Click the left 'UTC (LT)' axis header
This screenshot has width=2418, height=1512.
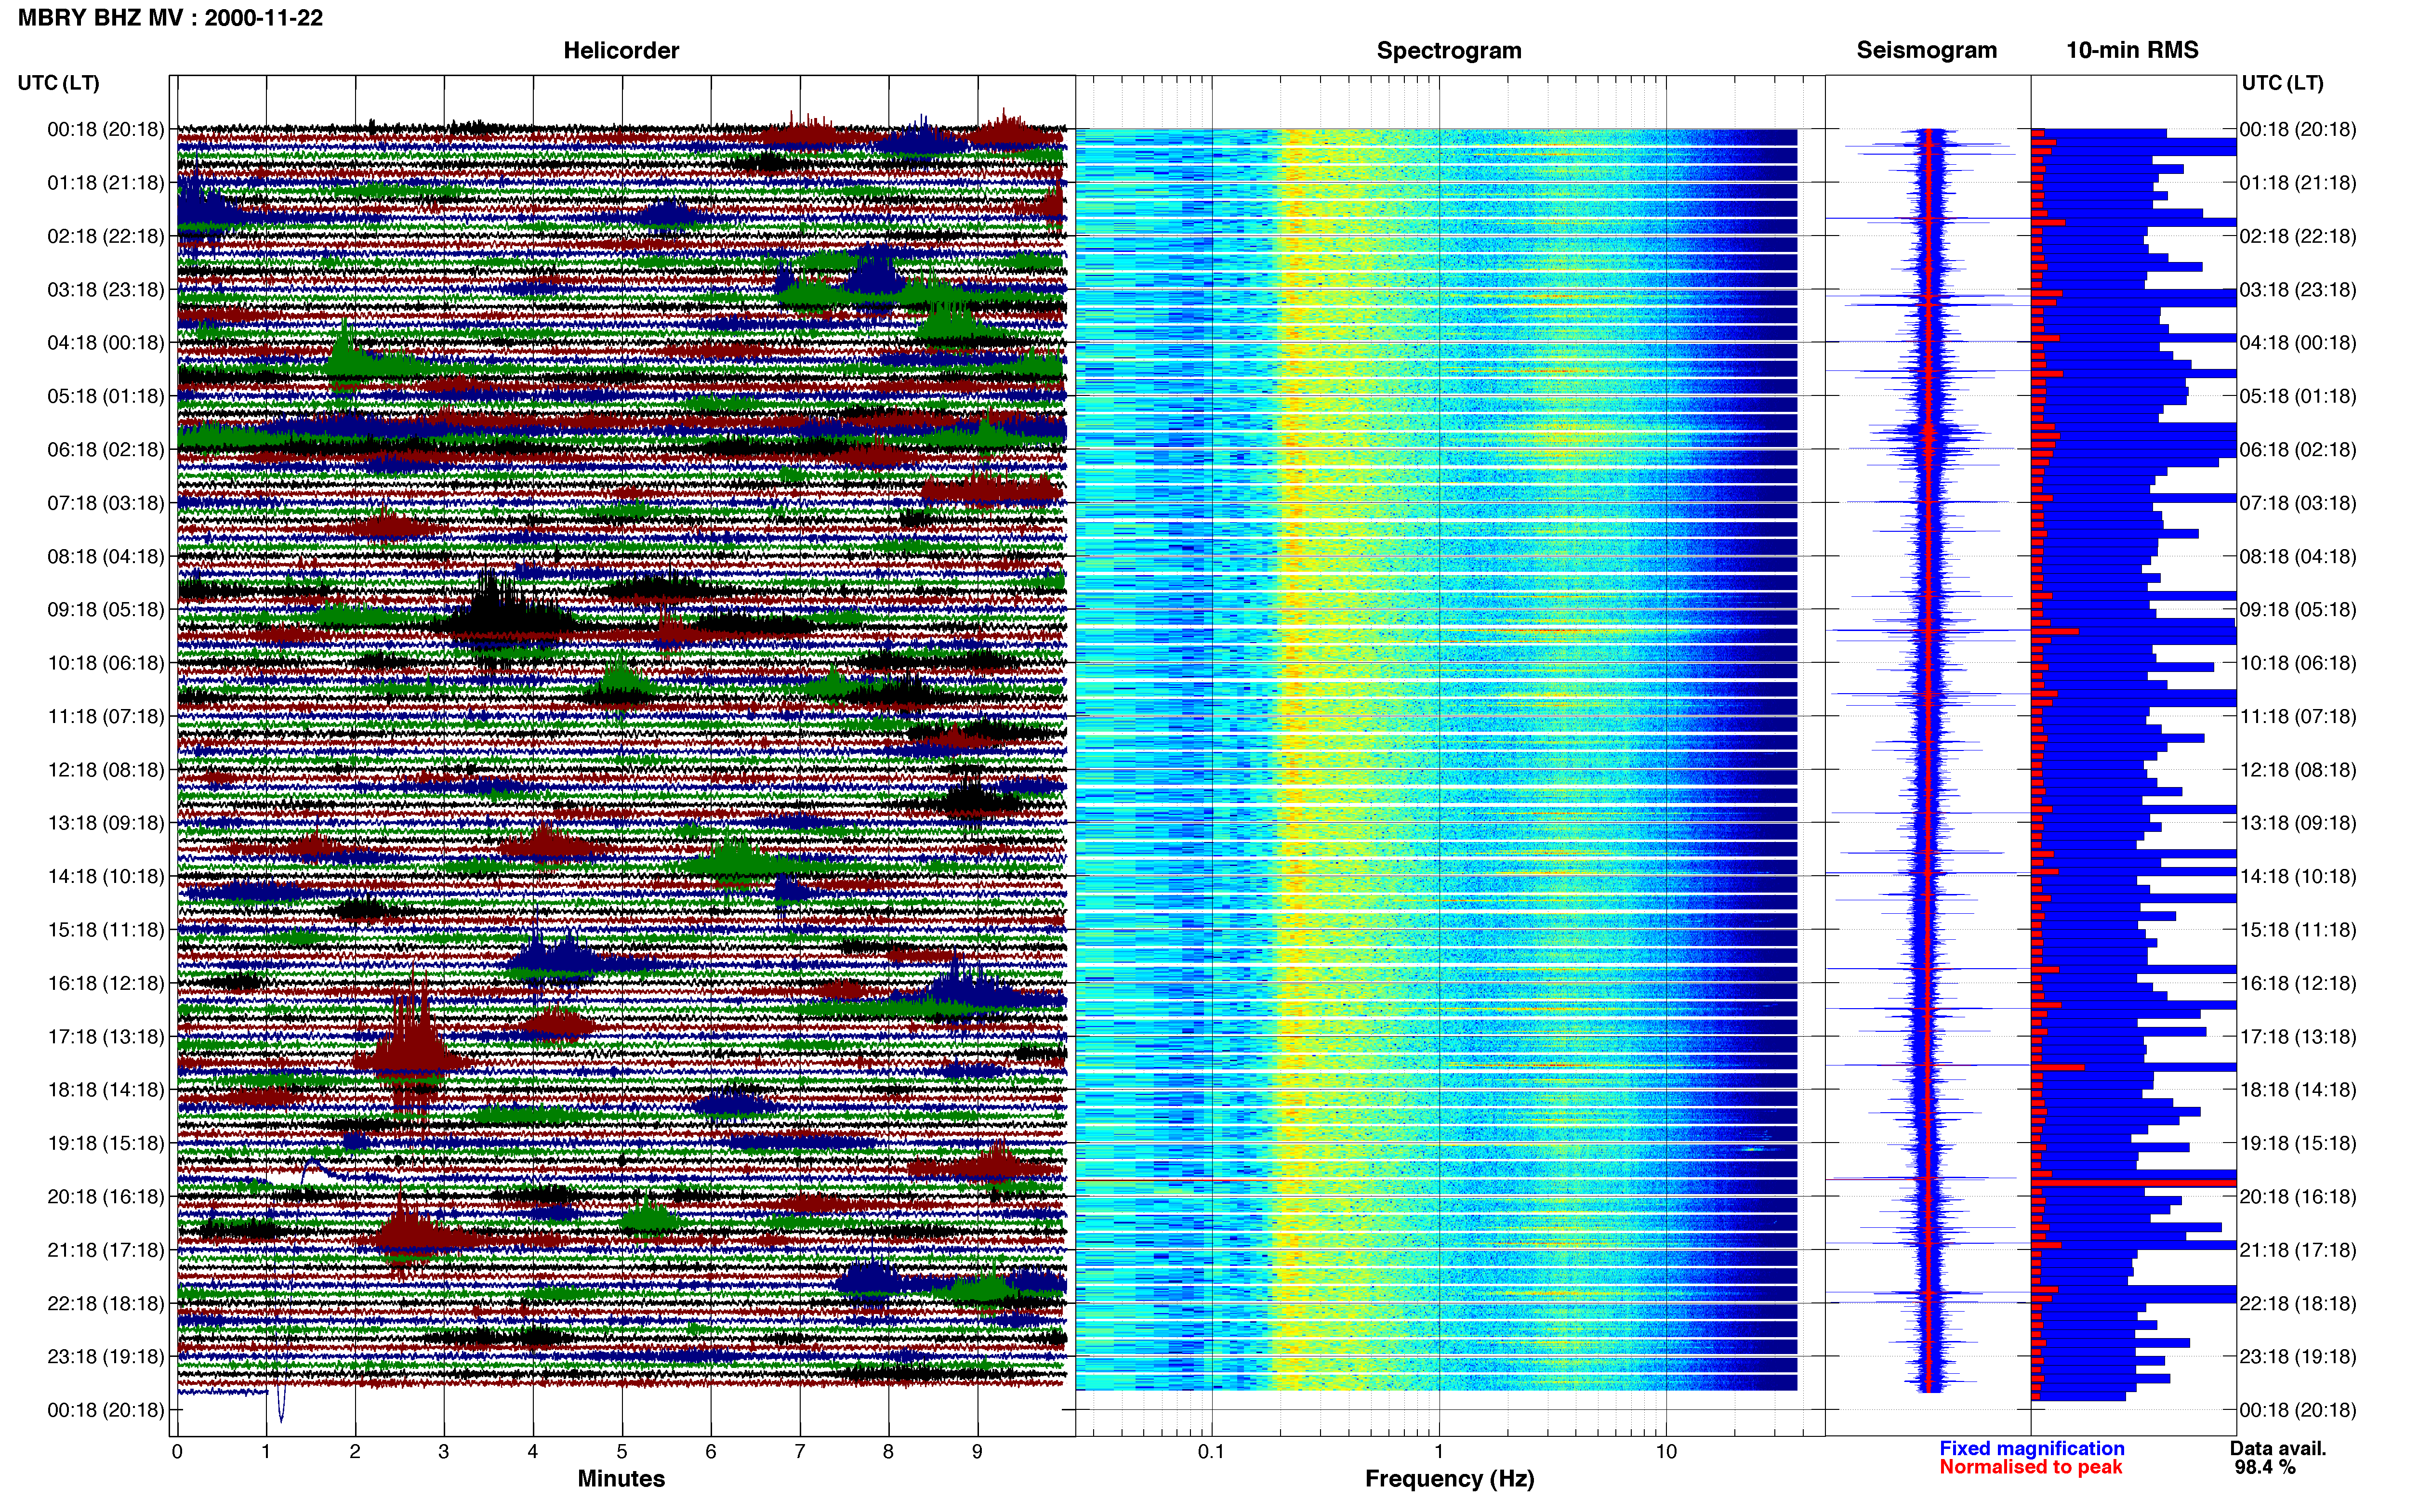point(58,83)
